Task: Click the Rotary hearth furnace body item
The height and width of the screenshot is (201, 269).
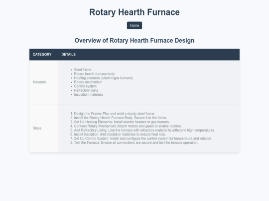Action: [x=94, y=74]
